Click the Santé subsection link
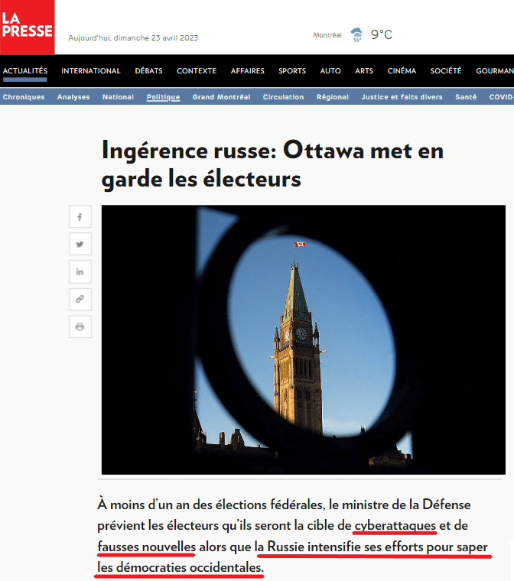The image size is (514, 581). click(465, 97)
